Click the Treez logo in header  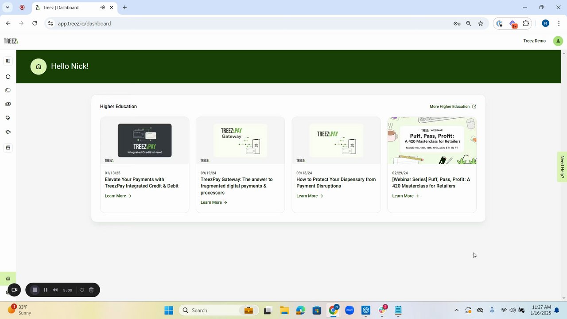point(11,41)
